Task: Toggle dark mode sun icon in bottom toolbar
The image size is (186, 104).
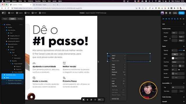Action: click(x=95, y=100)
